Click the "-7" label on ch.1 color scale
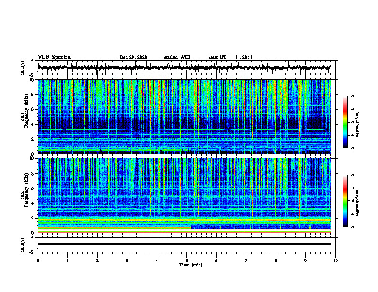Viewport: 378px width, 292px height. 352,148
